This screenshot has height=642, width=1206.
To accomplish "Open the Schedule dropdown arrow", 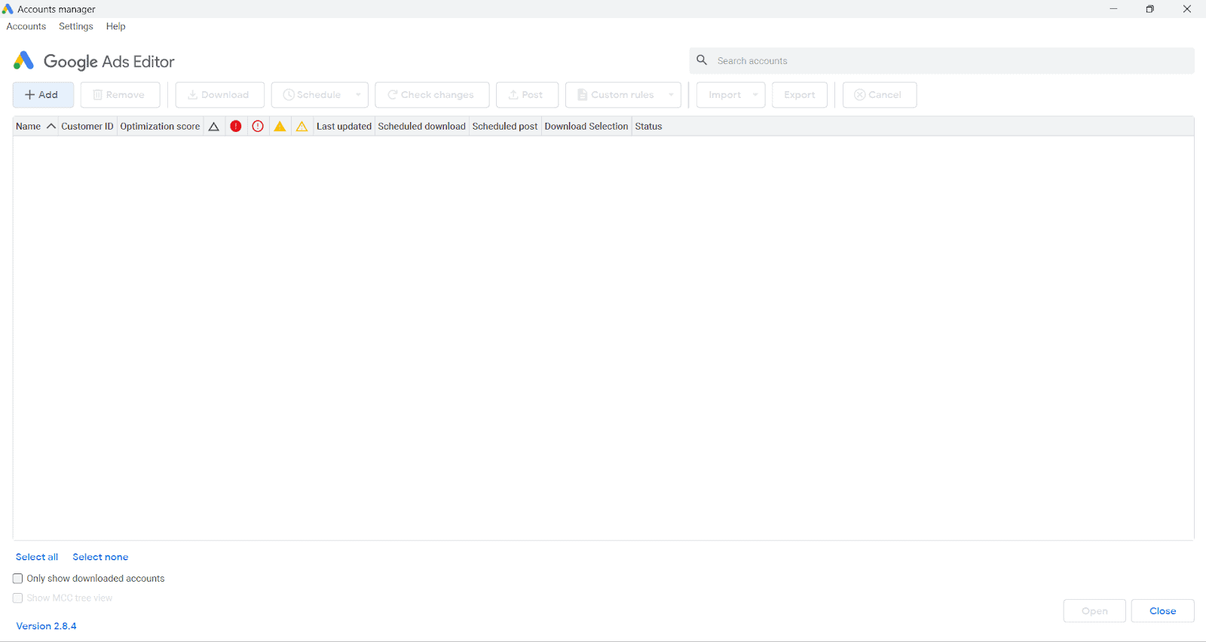I will point(358,95).
